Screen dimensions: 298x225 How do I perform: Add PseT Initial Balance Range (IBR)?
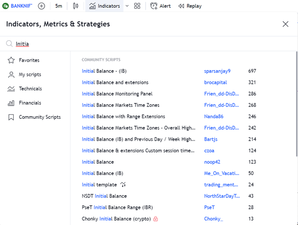click(117, 207)
